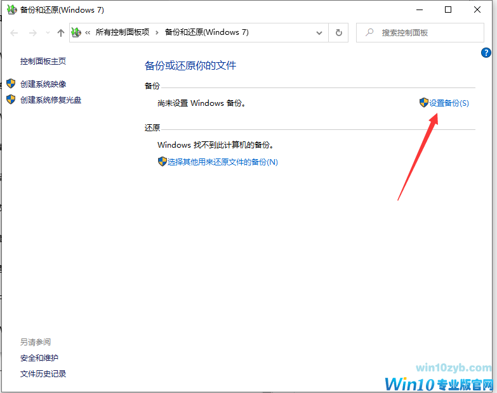
Task: Click shield icon beside 创建系统映像
Action: click(x=11, y=84)
